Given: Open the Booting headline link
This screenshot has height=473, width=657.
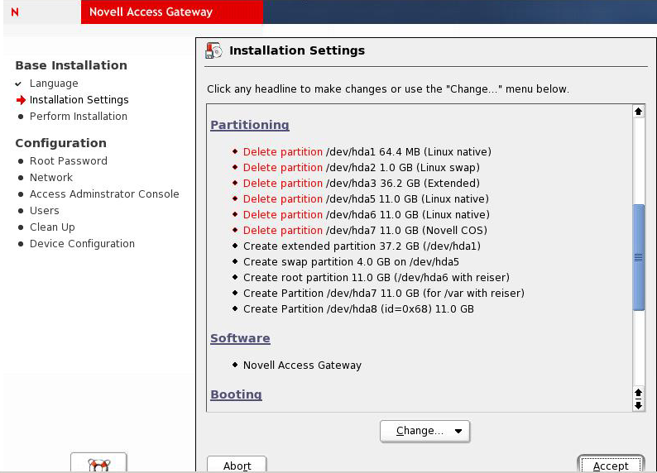Looking at the screenshot, I should click(x=236, y=394).
